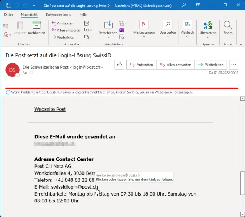This screenshot has width=245, height=217.
Task: Click the ribbon display options icon
Action: pos(198,5)
